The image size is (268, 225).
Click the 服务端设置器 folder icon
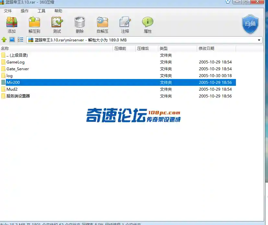[x=3, y=96]
